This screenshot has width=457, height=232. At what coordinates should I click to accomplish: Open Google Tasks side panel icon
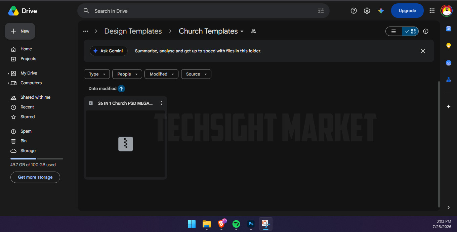(x=448, y=63)
